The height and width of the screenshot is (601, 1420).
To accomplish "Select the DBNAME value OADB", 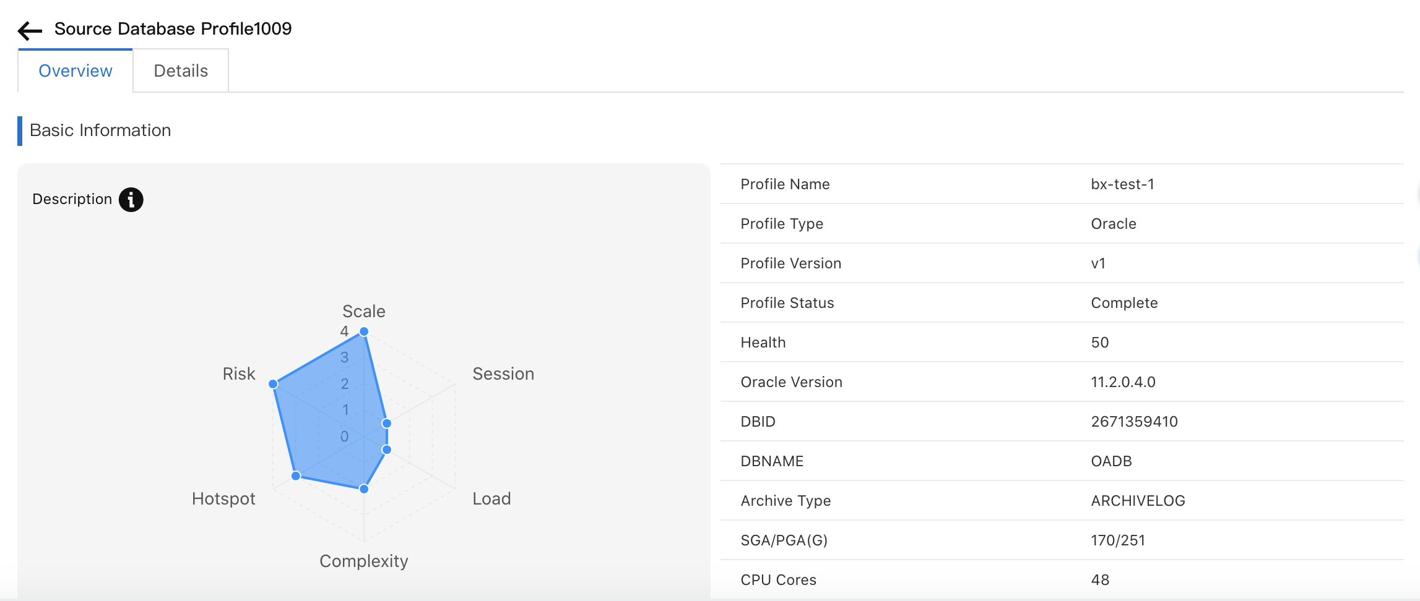I will 1111,461.
